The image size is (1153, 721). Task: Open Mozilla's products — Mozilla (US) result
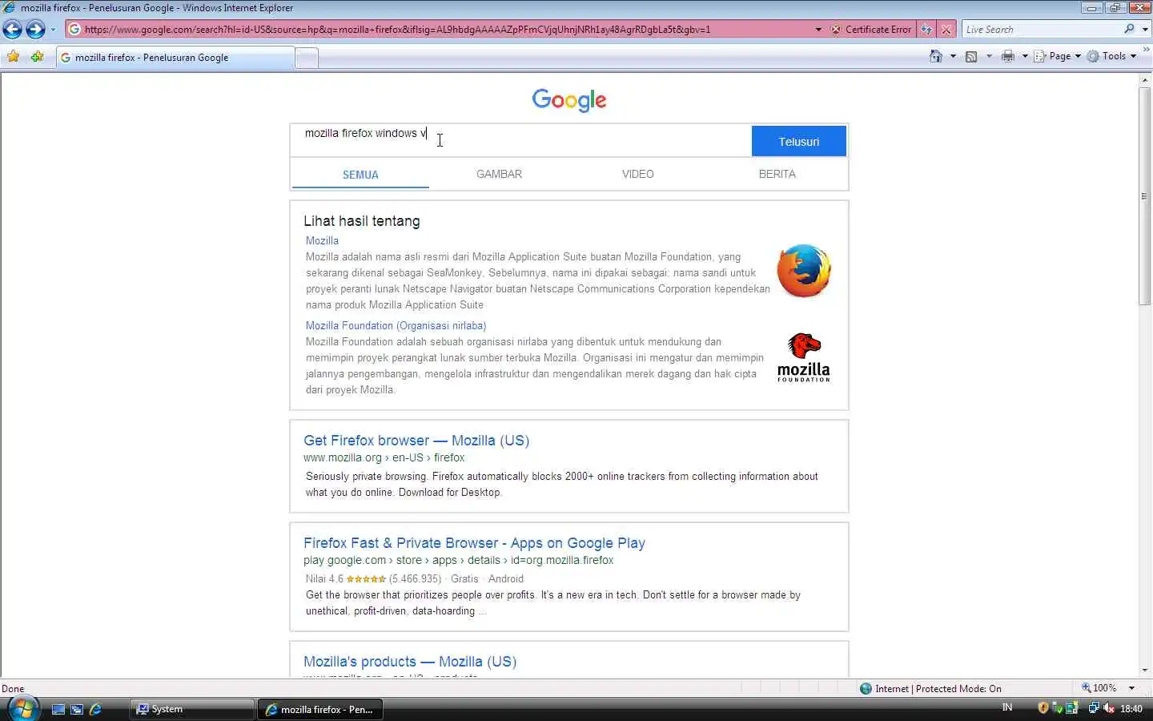coord(410,662)
